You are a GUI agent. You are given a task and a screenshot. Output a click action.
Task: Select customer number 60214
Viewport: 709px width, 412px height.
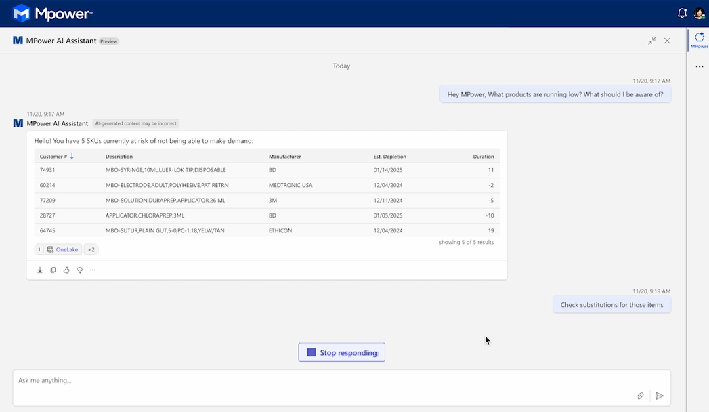pos(47,185)
